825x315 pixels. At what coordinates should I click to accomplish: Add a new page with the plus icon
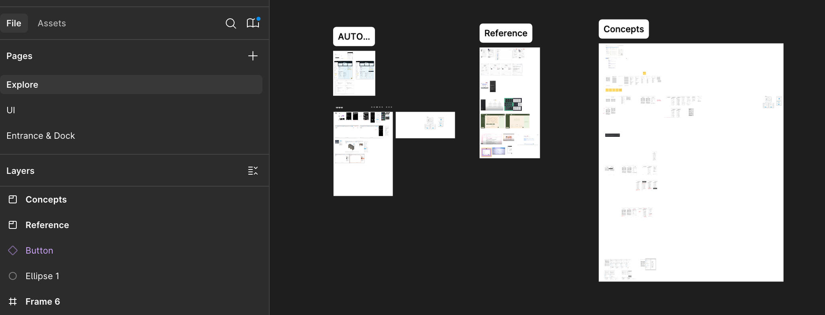click(253, 56)
